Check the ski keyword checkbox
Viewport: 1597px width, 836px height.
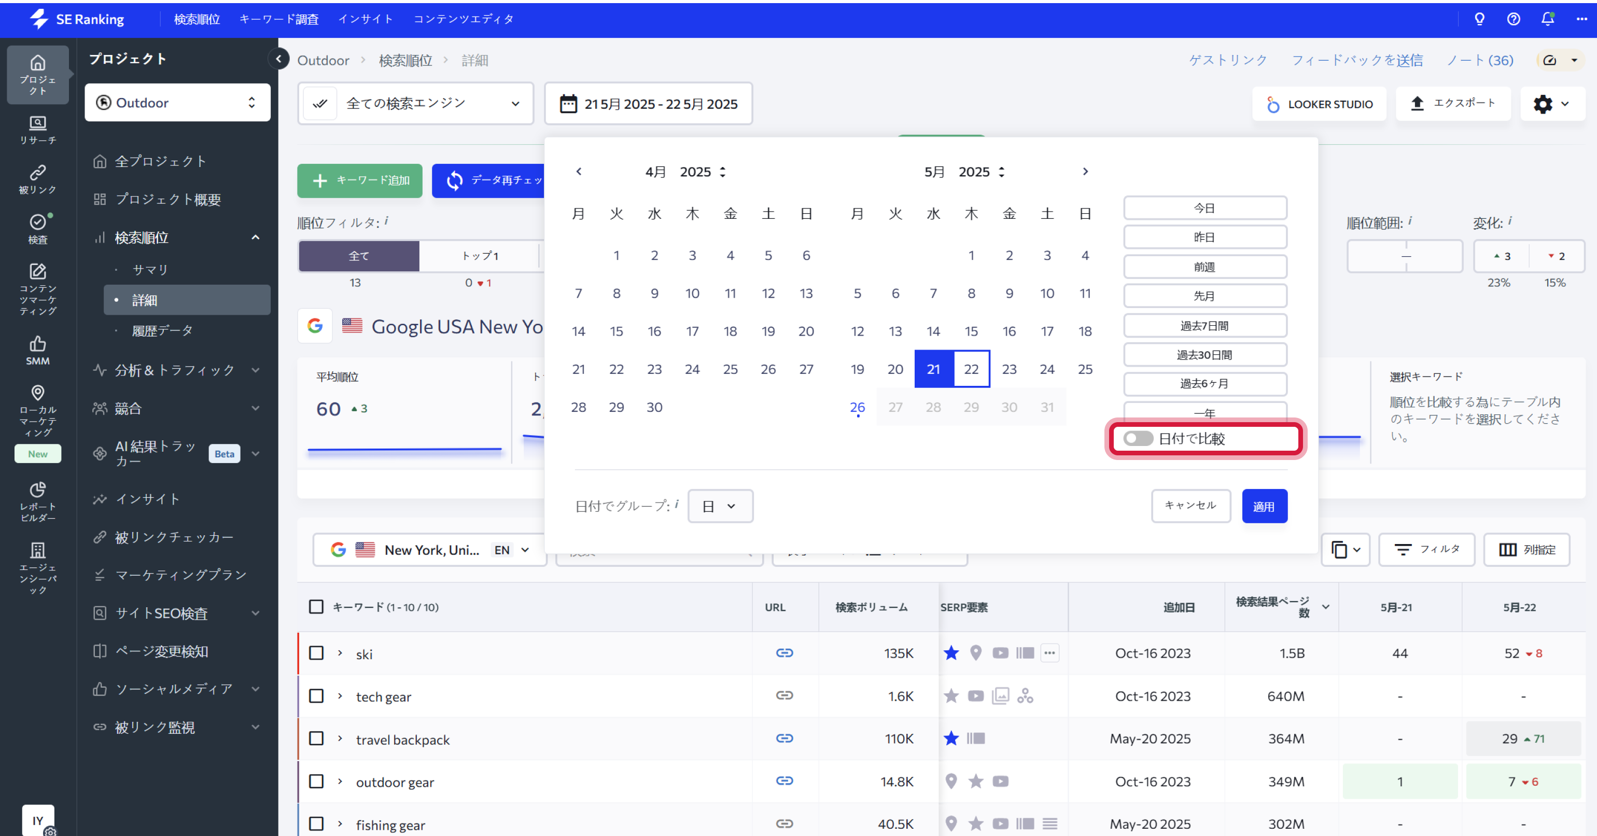click(316, 652)
